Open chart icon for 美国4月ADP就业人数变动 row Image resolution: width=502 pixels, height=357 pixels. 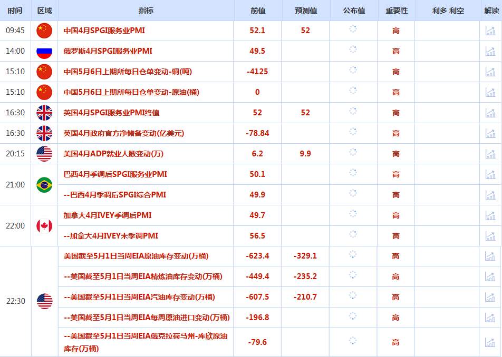pos(490,154)
